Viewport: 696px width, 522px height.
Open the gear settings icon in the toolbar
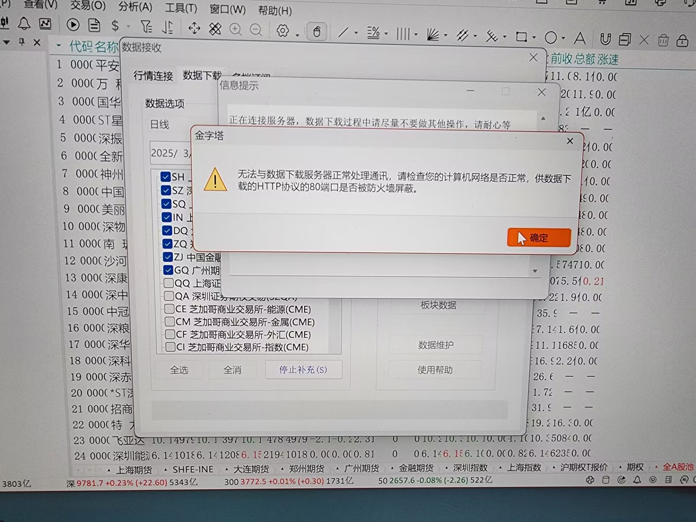pyautogui.click(x=282, y=30)
